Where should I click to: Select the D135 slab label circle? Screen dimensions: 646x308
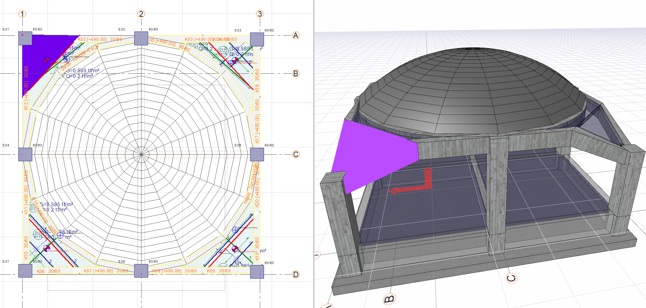(x=223, y=52)
